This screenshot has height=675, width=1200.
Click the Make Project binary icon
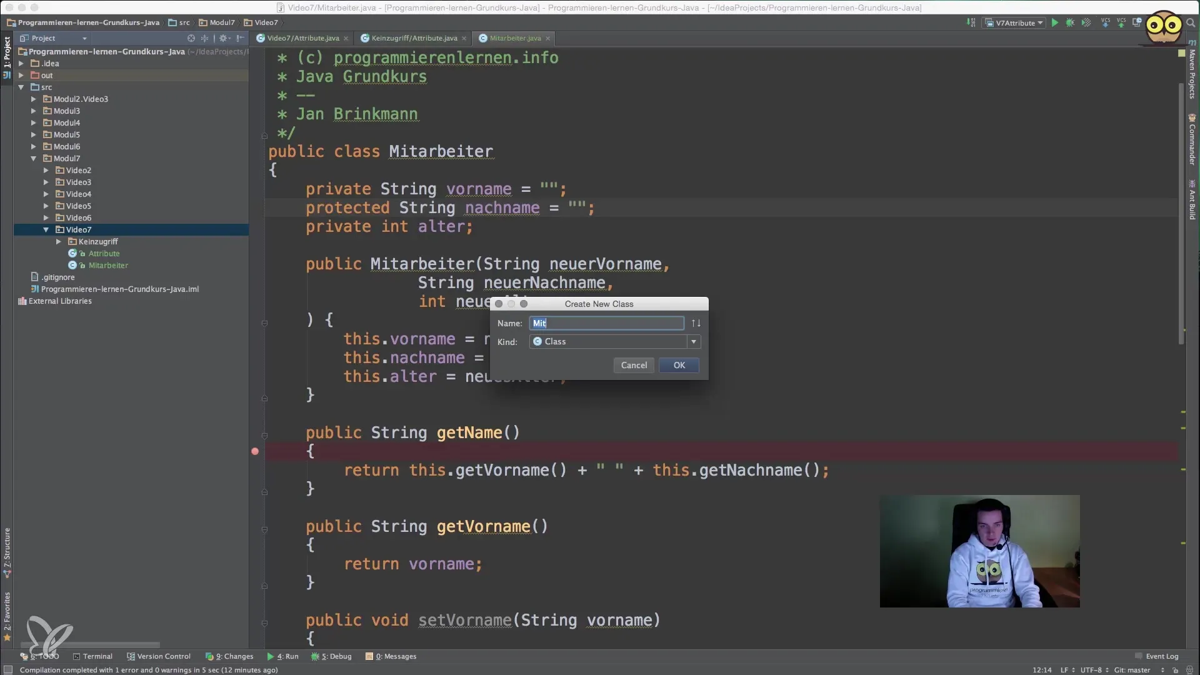click(x=971, y=22)
